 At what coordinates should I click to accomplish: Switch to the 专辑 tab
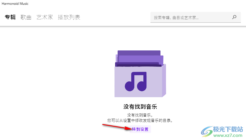point(10,17)
